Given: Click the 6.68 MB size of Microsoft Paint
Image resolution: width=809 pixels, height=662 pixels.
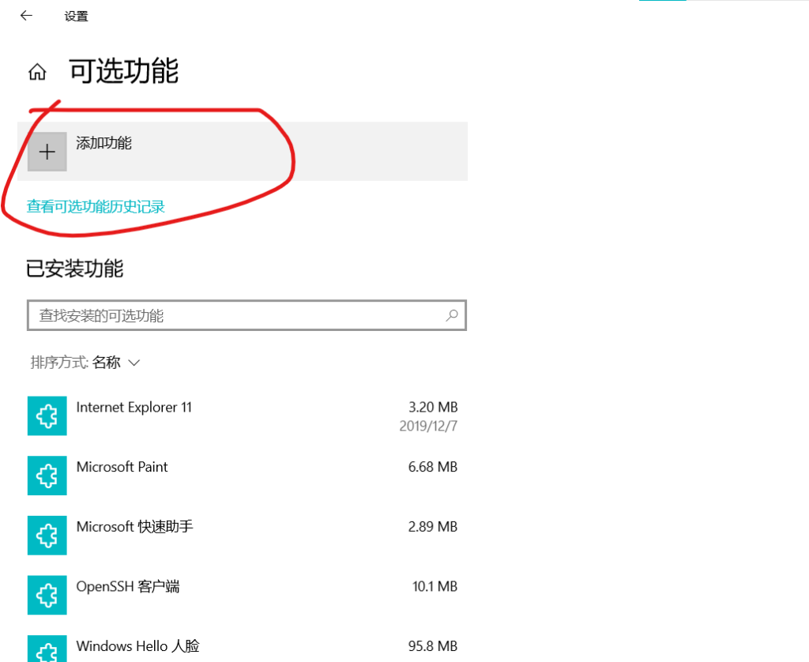Looking at the screenshot, I should [432, 467].
